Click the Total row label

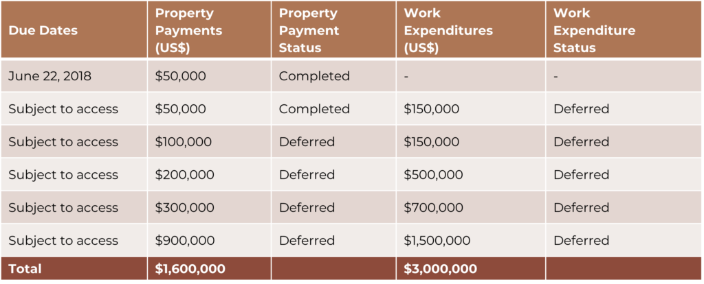point(25,269)
